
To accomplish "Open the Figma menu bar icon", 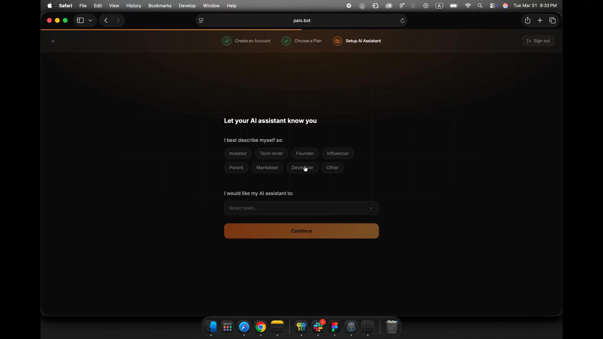I will 402,6.
